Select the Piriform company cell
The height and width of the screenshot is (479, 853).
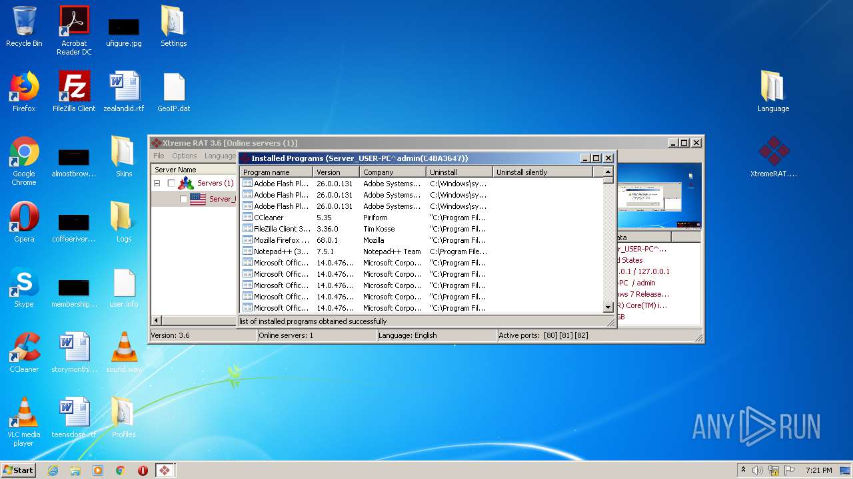375,218
